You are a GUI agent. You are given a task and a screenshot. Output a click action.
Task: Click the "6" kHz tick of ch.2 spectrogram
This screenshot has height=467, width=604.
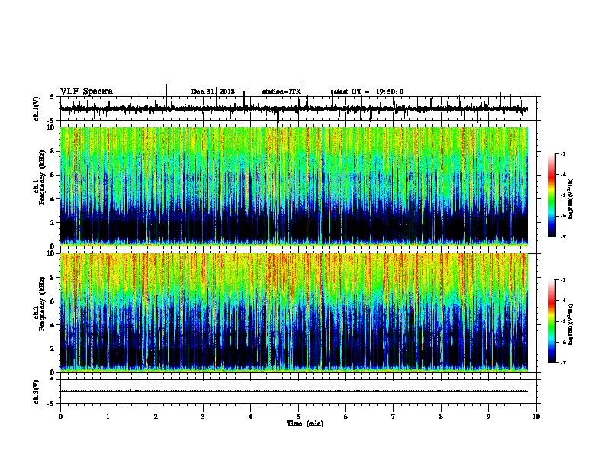(x=53, y=301)
